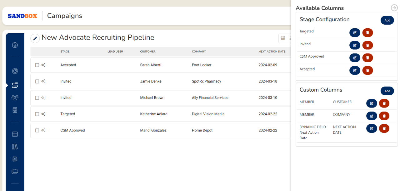Collapse the Available Columns panel with arrow
The width and height of the screenshot is (400, 191).
click(x=394, y=8)
